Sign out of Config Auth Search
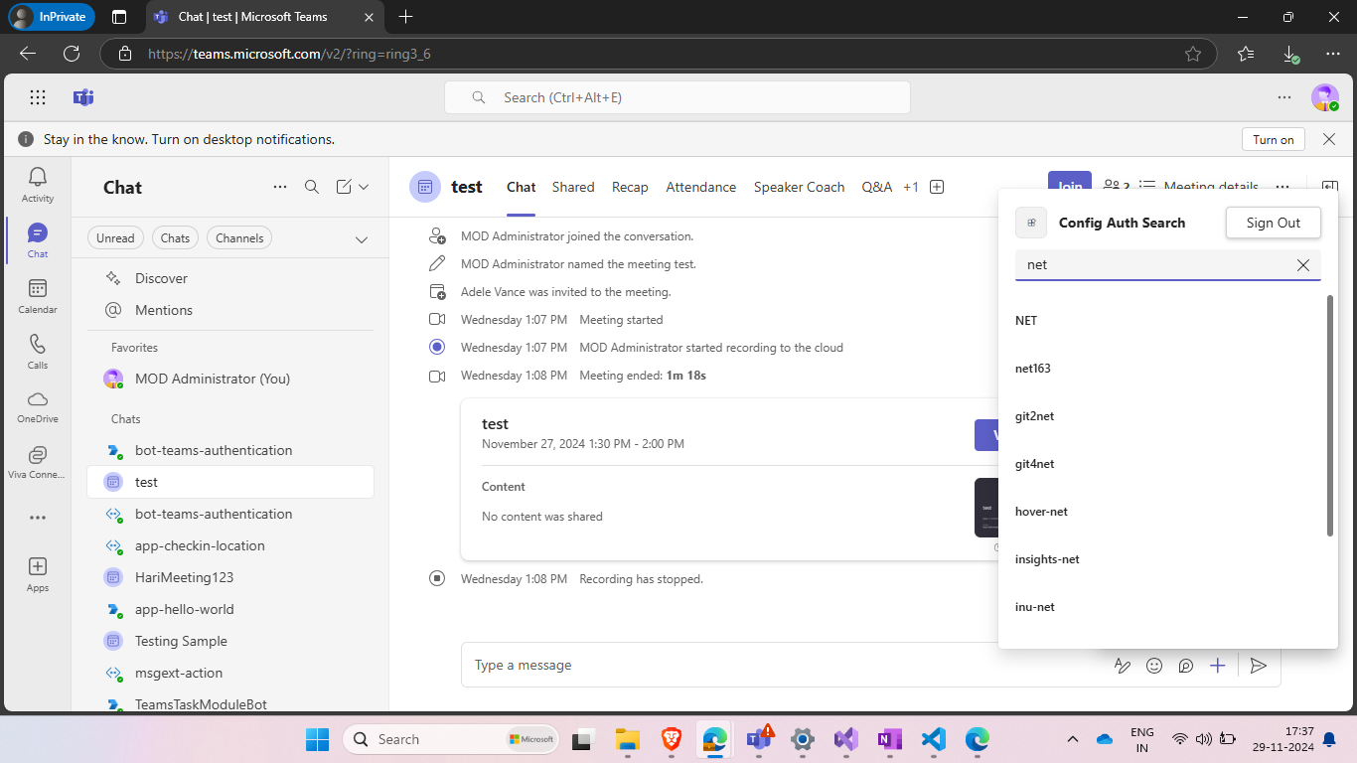The height and width of the screenshot is (763, 1357). coord(1274,223)
